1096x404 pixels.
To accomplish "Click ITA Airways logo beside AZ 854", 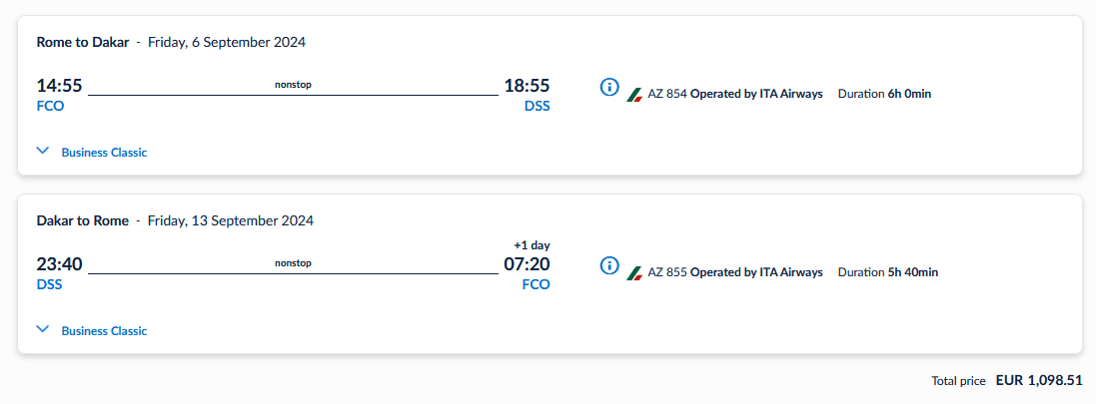I will (634, 95).
